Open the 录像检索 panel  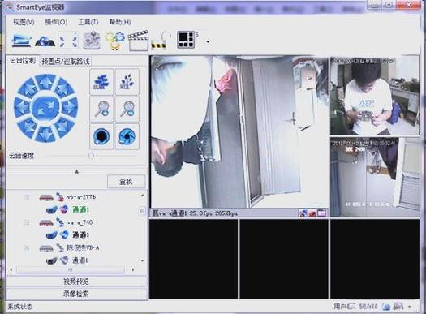coord(76,294)
